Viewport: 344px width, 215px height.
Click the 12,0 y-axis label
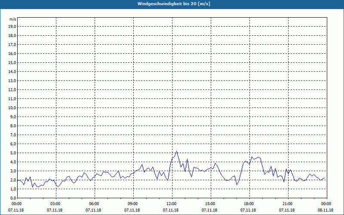(x=12, y=90)
